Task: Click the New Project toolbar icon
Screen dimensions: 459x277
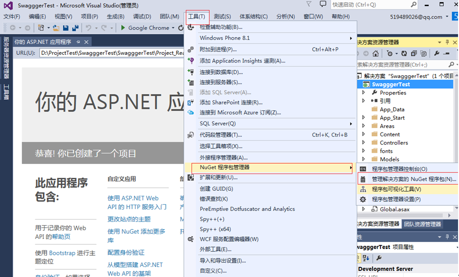Action: (x=41, y=28)
